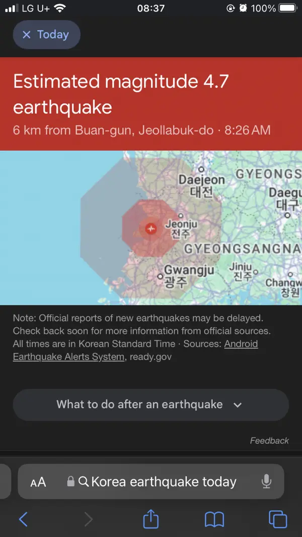302x537 pixels.
Task: Open the Safari bookmarks book icon
Action: point(214,519)
